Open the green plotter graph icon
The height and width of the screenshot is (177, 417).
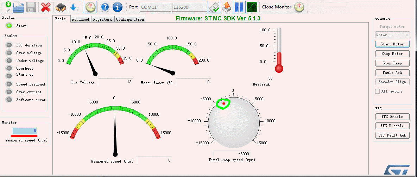point(252,7)
